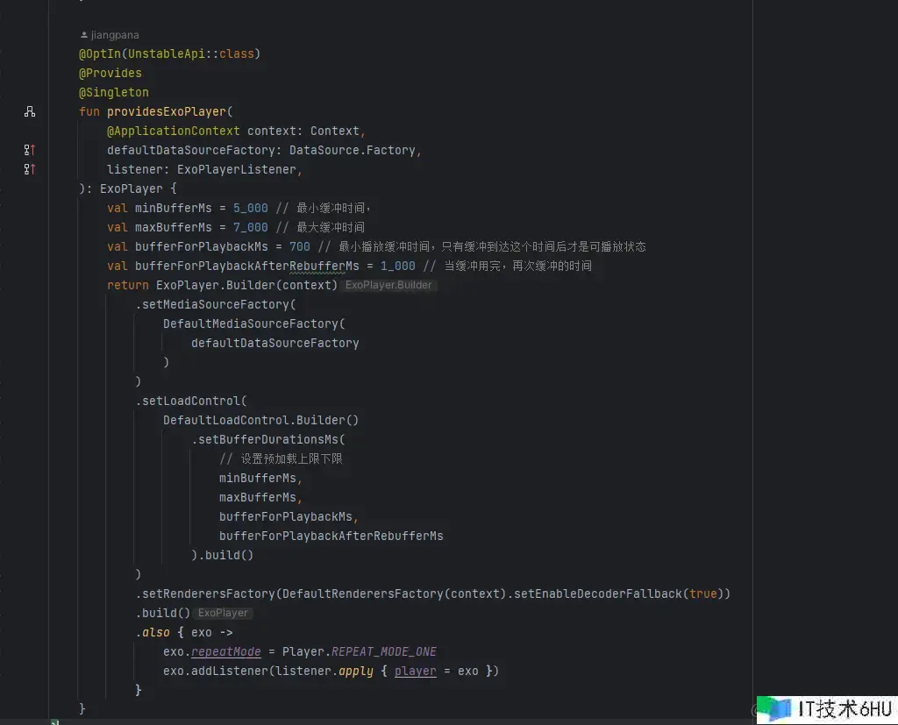Screen dimensions: 898x725
Task: Click the 700 value of bufferForPlaybackMs
Action: pos(299,246)
